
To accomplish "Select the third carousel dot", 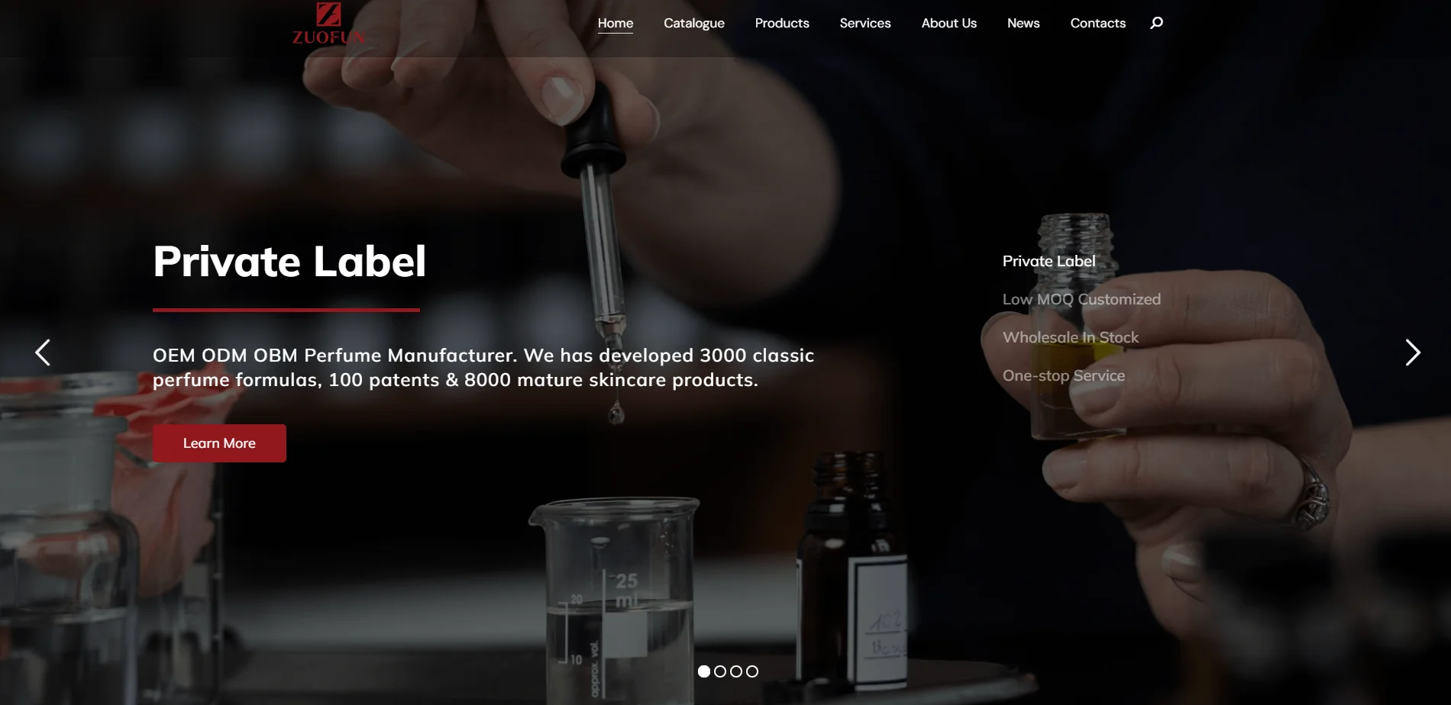I will [x=736, y=671].
